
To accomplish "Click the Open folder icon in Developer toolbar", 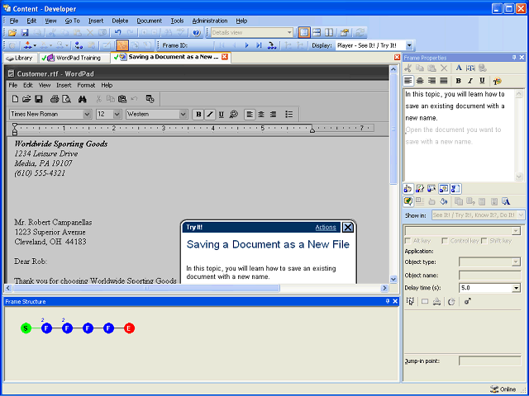I will pos(12,33).
